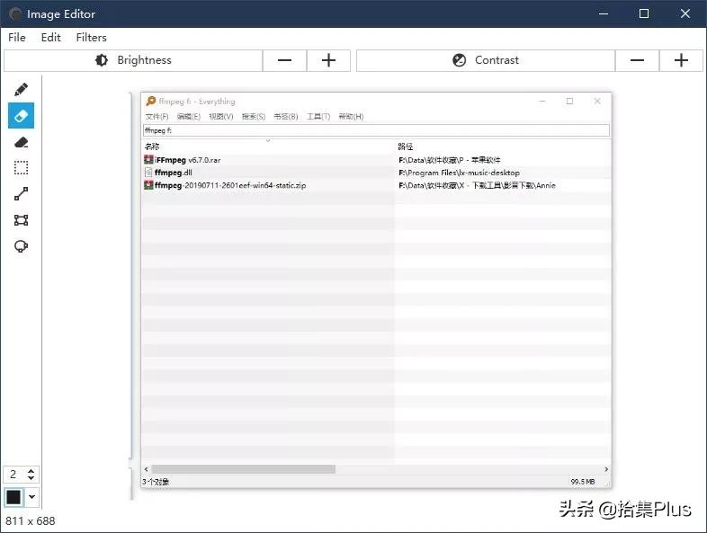707x533 pixels.
Task: Select file iFFmpeg v6.7.0.rar
Action: coord(188,160)
